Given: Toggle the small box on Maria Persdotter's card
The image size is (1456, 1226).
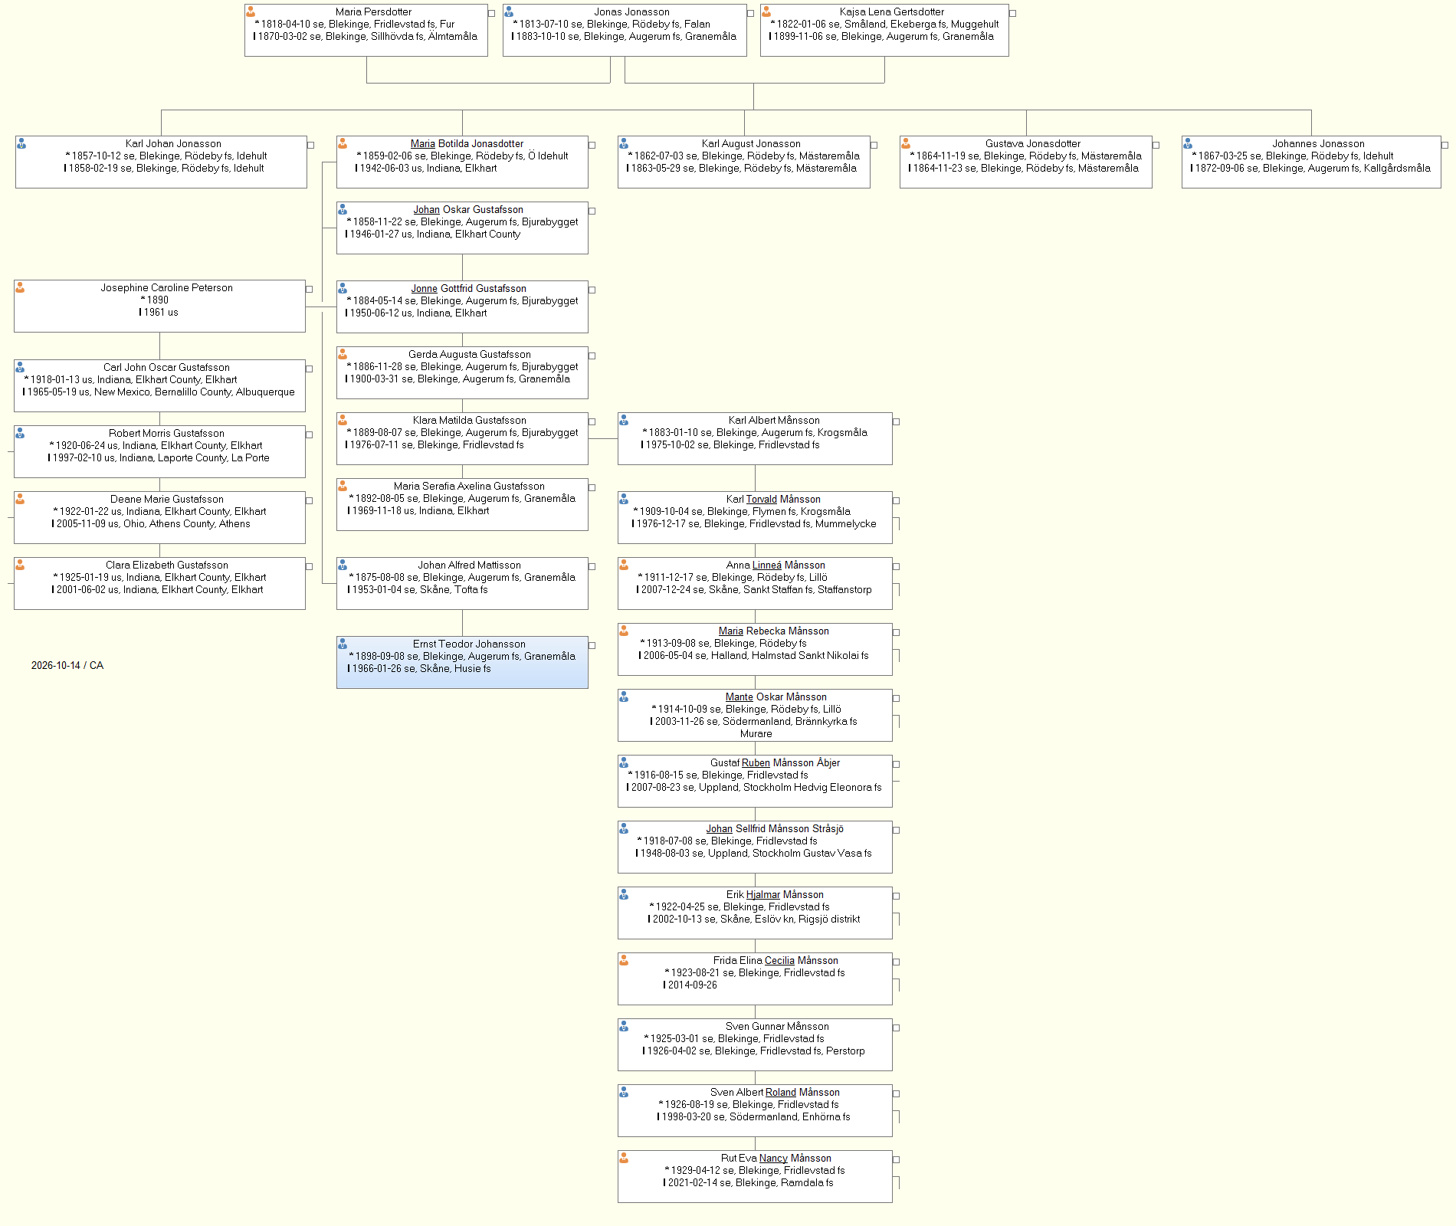Looking at the screenshot, I should click(492, 13).
